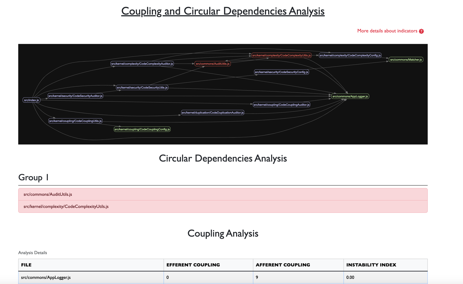Select CodeComplexityUtils.js row in Group 1
The image size is (463, 284).
[223, 206]
